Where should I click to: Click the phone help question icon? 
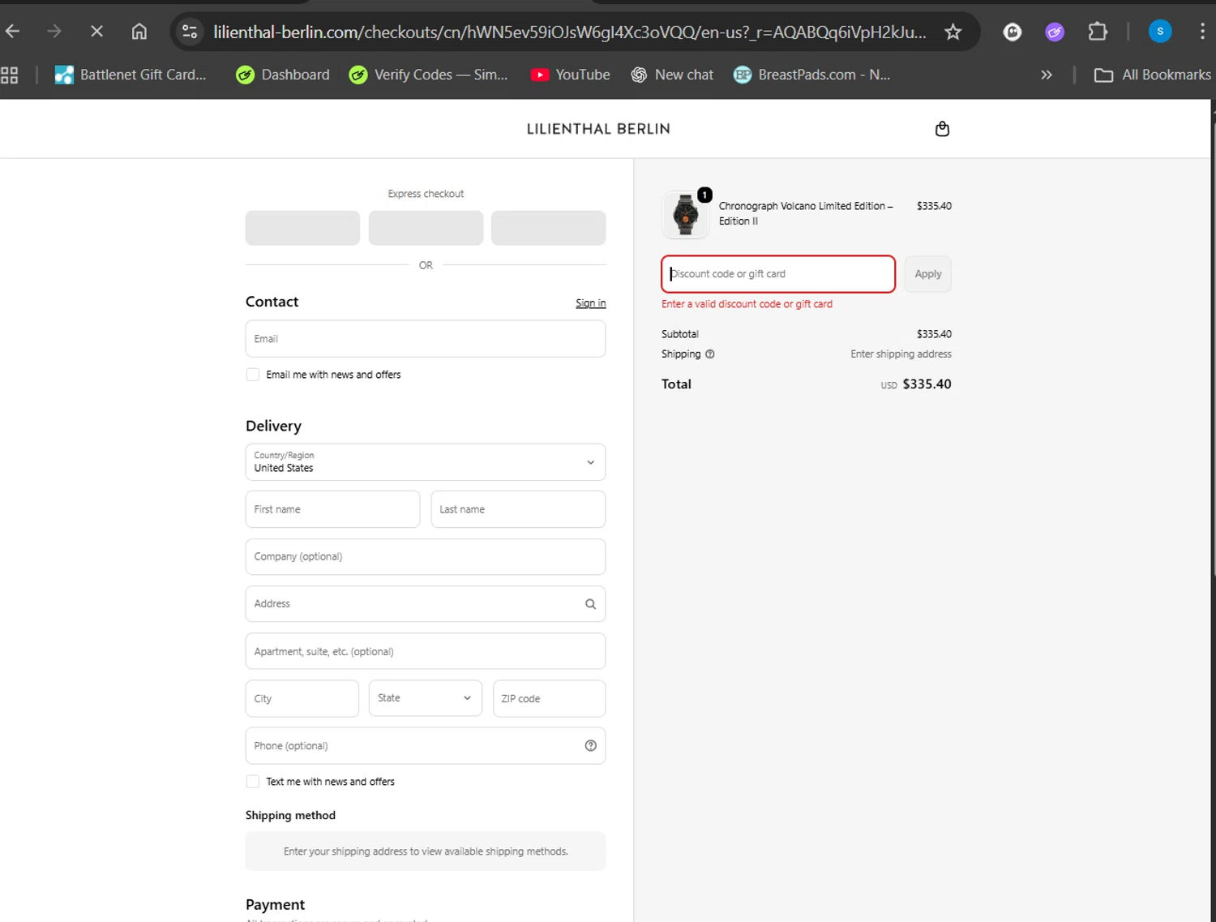[591, 746]
